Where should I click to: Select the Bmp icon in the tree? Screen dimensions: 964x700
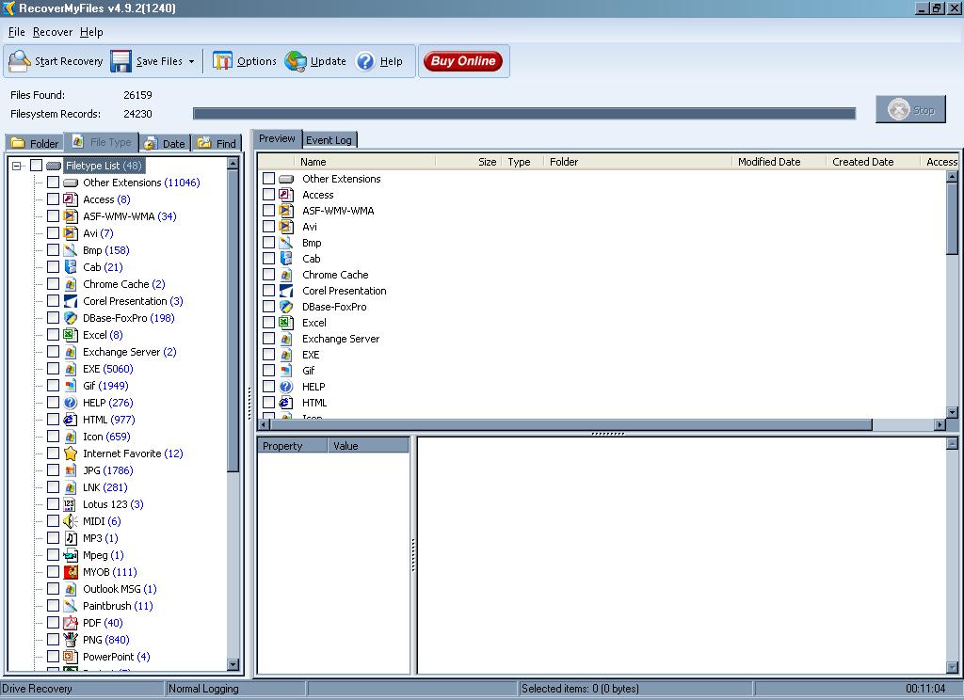click(71, 250)
